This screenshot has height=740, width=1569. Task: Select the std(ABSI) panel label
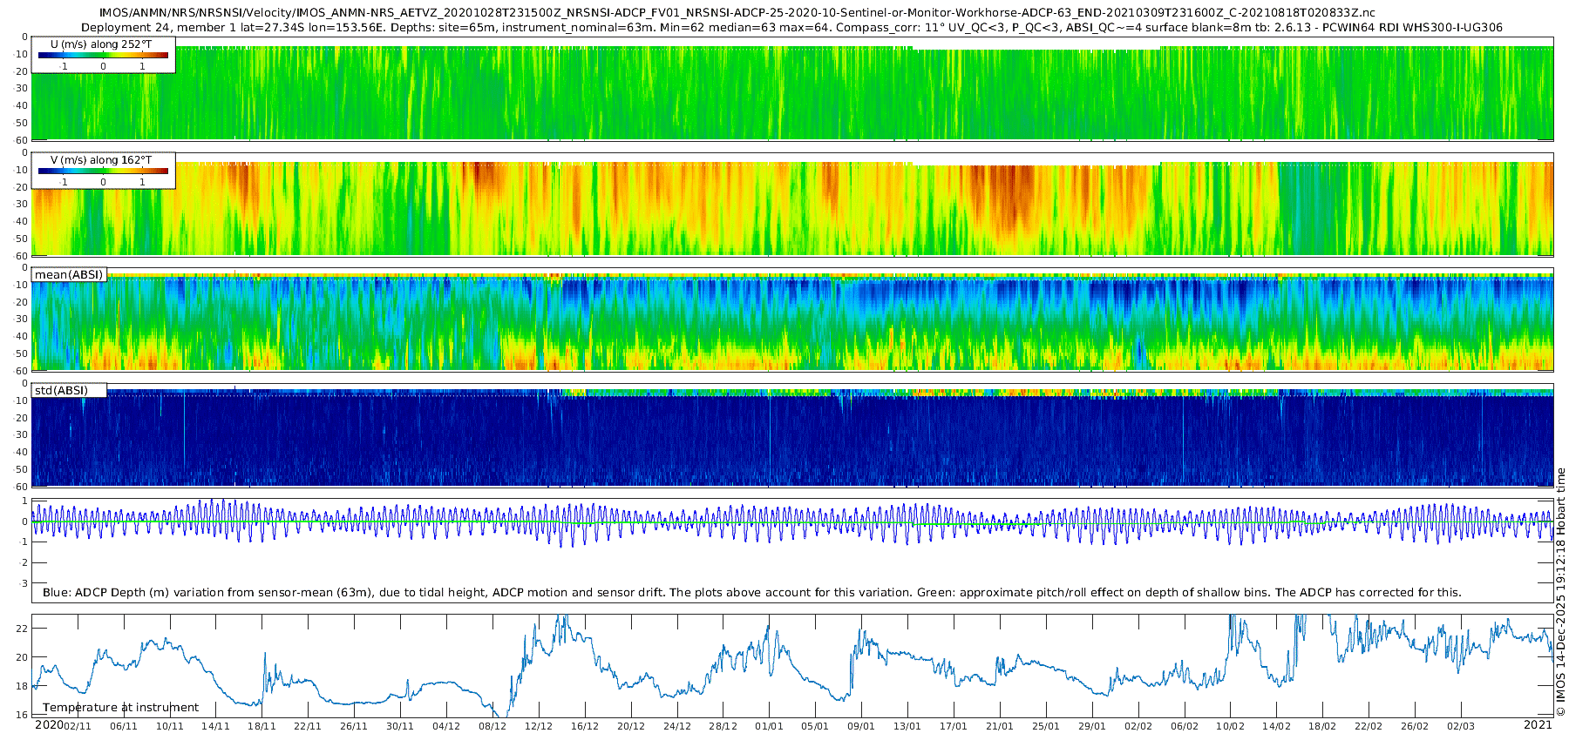[61, 390]
